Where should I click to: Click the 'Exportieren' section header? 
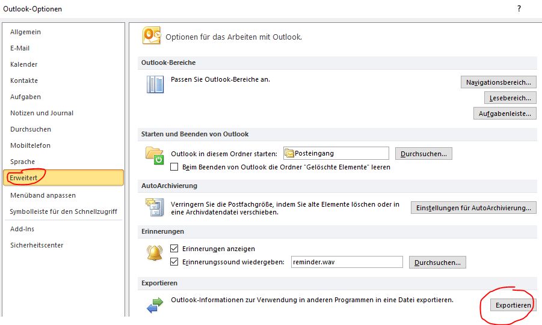(159, 283)
